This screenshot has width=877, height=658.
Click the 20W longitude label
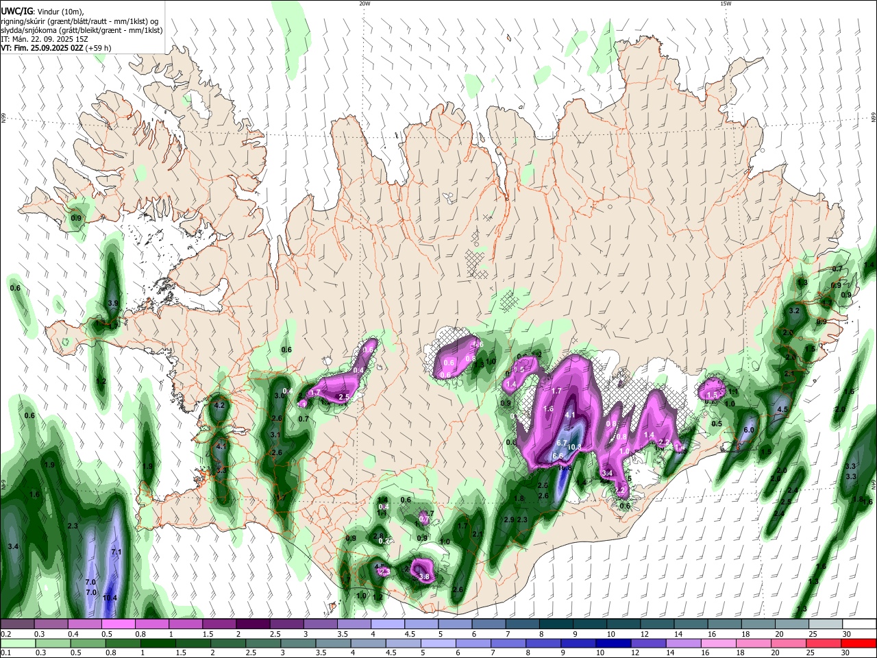point(365,3)
